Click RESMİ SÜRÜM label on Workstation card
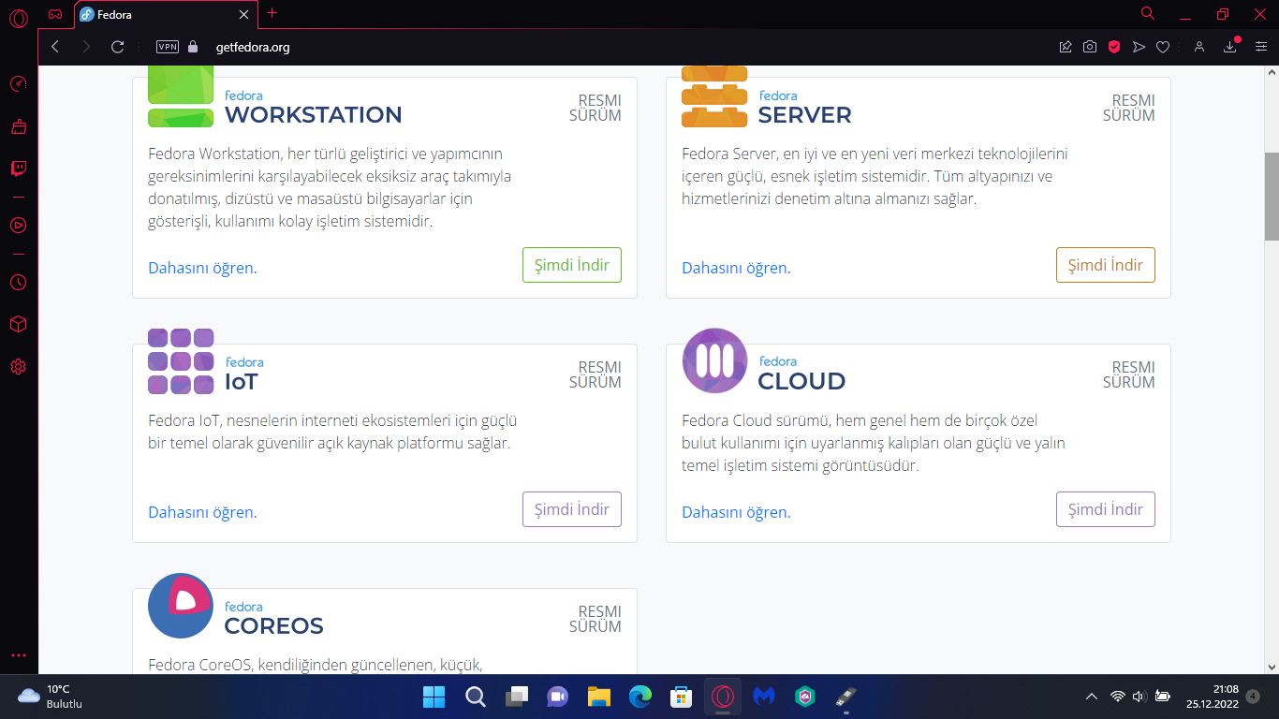The width and height of the screenshot is (1279, 719). tap(595, 108)
